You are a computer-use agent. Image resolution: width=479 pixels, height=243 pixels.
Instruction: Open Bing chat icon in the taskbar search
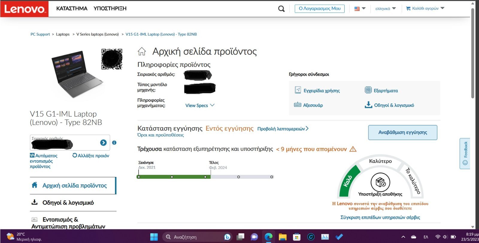point(227,237)
